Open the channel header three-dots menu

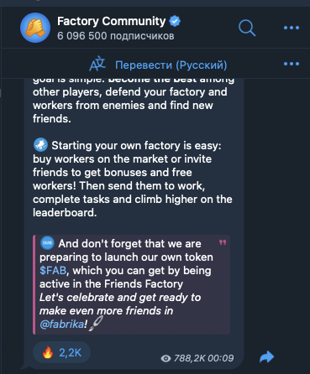292,28
